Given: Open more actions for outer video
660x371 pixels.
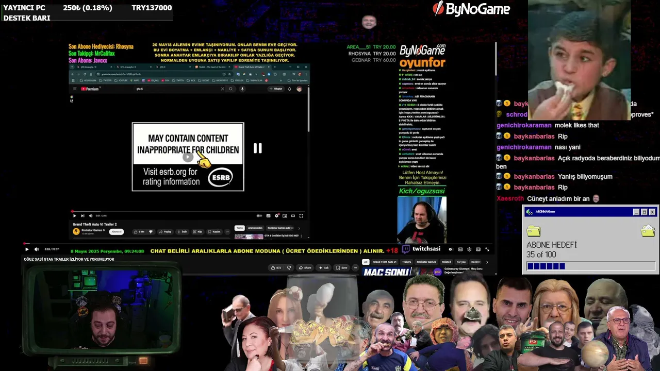Looking at the screenshot, I should pos(355,267).
